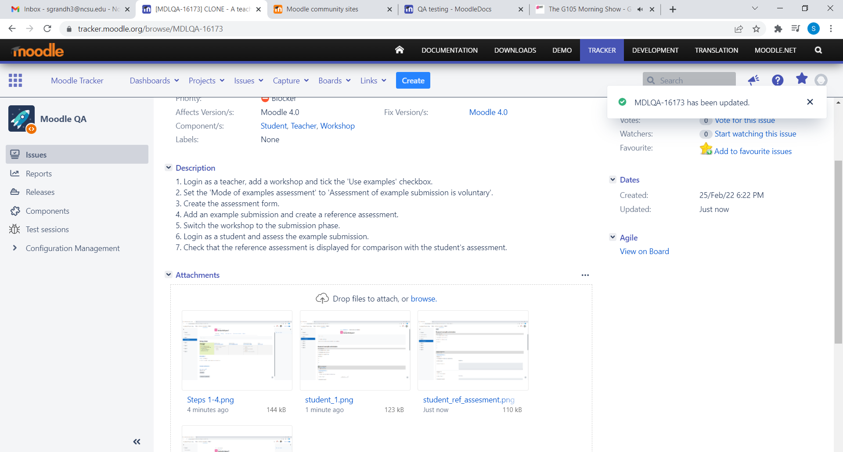
Task: Open the tab search down-arrow icon
Action: click(x=755, y=8)
